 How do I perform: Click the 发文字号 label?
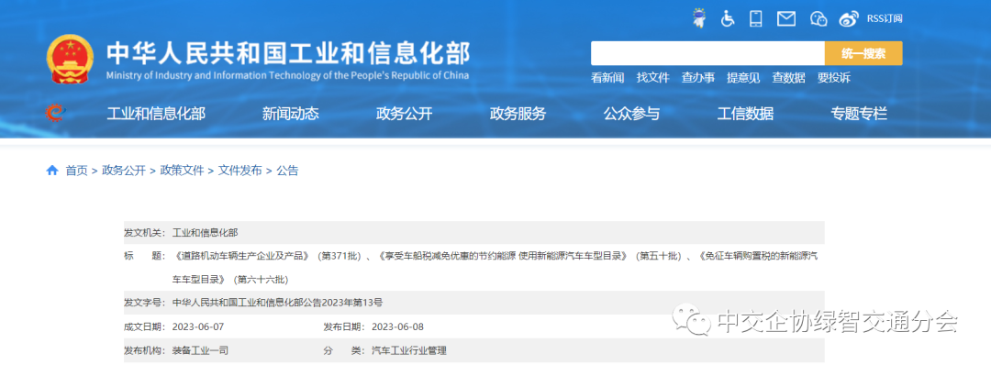coord(145,303)
